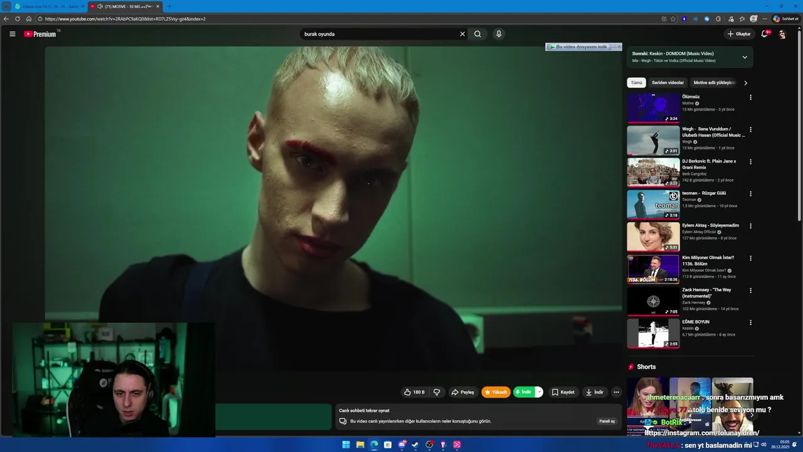Open EĞME BOYUN video title
803x452 pixels.
[696, 322]
